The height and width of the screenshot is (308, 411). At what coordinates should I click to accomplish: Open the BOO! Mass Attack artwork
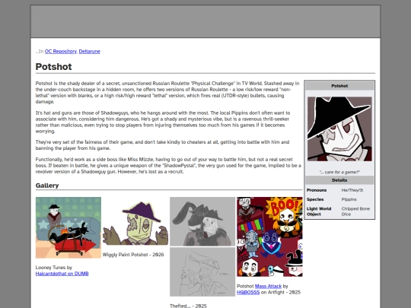[269, 237]
